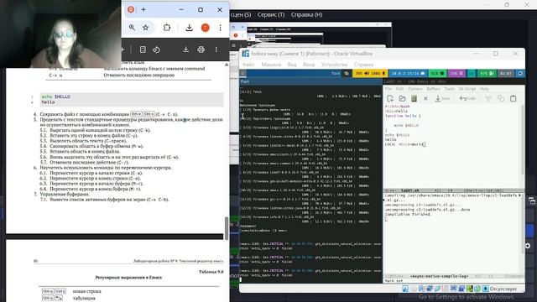Open browser three-dot main menu
This screenshot has height=302, width=537.
coord(220,28)
